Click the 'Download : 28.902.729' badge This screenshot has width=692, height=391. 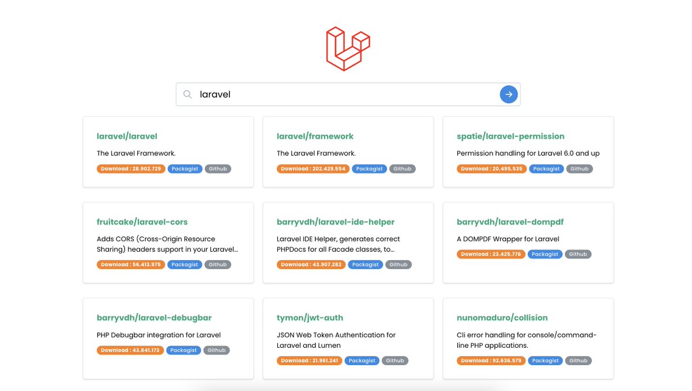coord(131,169)
